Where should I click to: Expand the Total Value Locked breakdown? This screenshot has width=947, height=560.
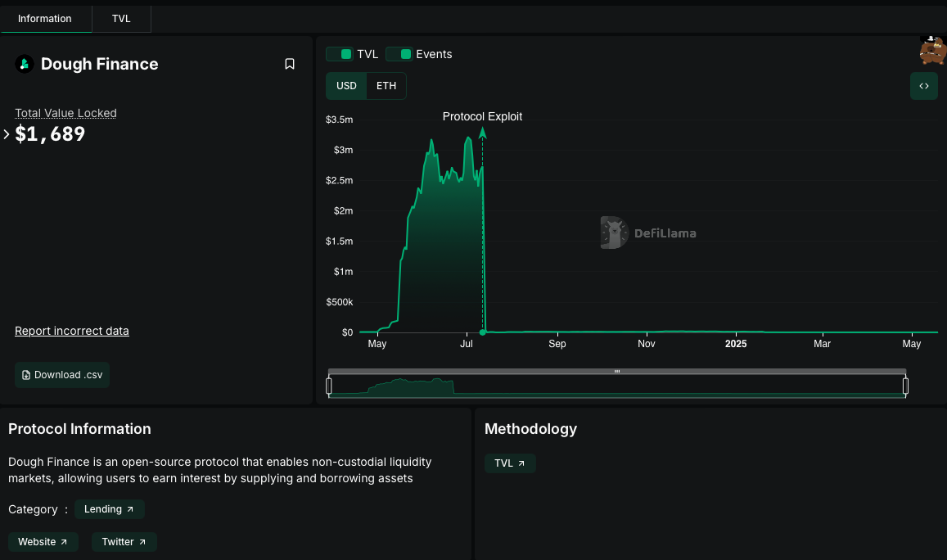(7, 134)
